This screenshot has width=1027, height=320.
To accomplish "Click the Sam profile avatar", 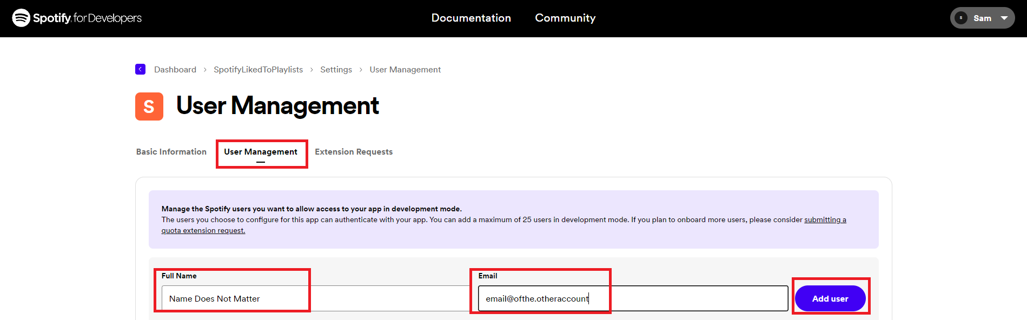I will pos(961,18).
